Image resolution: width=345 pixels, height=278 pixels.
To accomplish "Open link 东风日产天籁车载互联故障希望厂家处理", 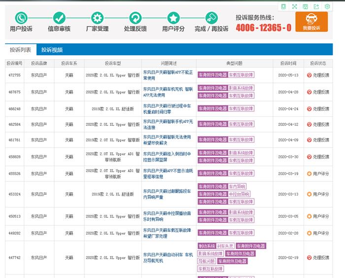I will (x=167, y=233).
